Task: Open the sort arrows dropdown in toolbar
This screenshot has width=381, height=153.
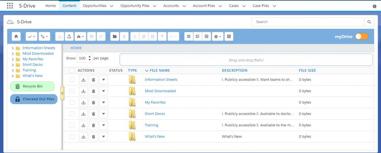Action: pos(44,37)
